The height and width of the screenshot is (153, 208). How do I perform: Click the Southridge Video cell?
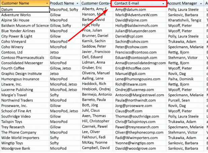[x=25, y=116]
